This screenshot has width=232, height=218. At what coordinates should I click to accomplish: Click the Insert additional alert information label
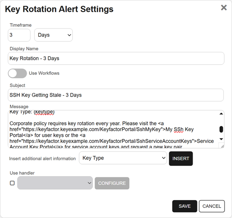click(x=42, y=159)
